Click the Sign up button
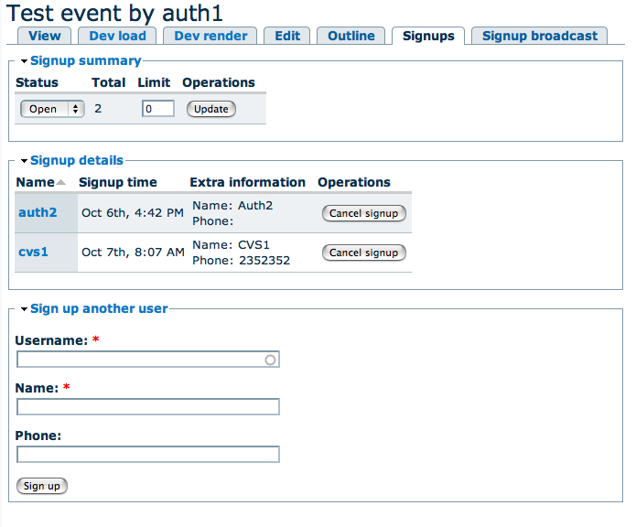The image size is (636, 527). coord(42,486)
